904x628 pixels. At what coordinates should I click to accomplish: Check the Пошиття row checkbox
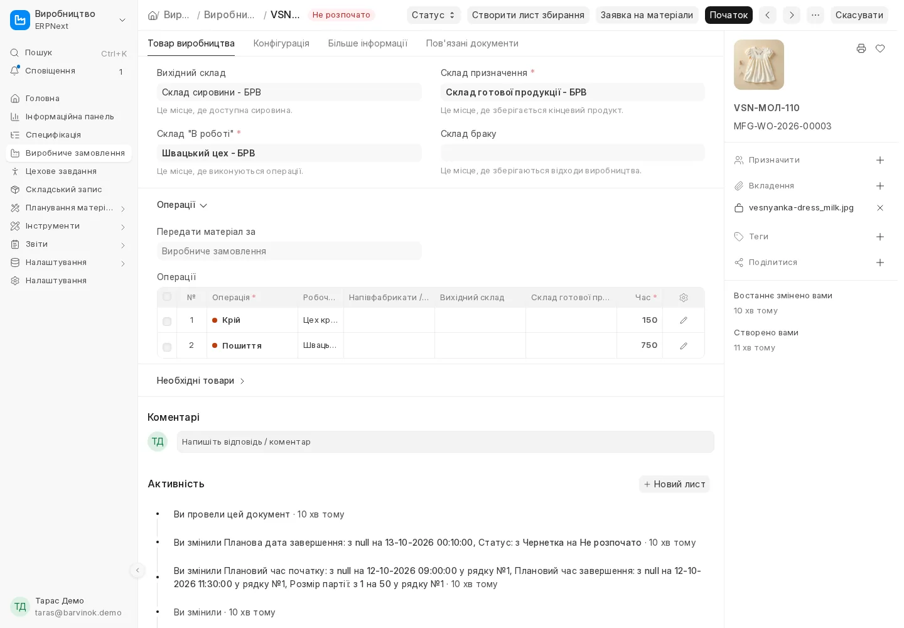point(167,347)
